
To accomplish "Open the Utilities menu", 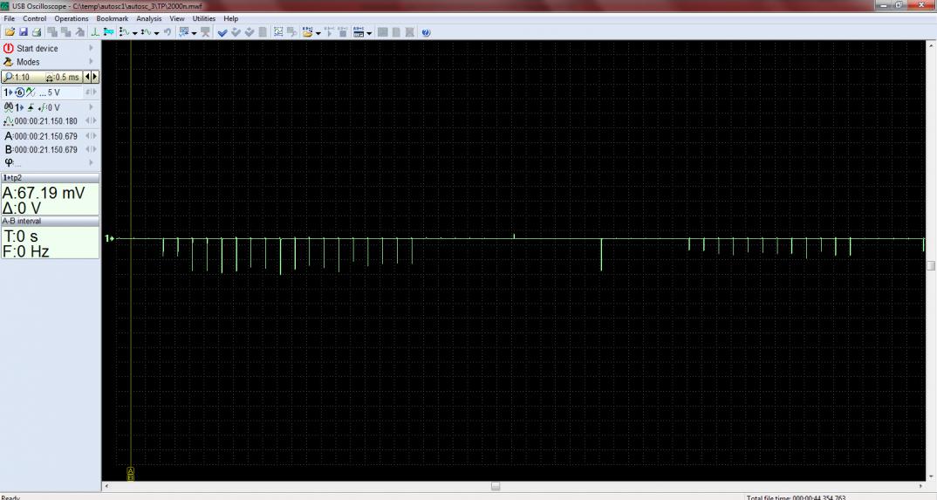I will click(x=203, y=18).
